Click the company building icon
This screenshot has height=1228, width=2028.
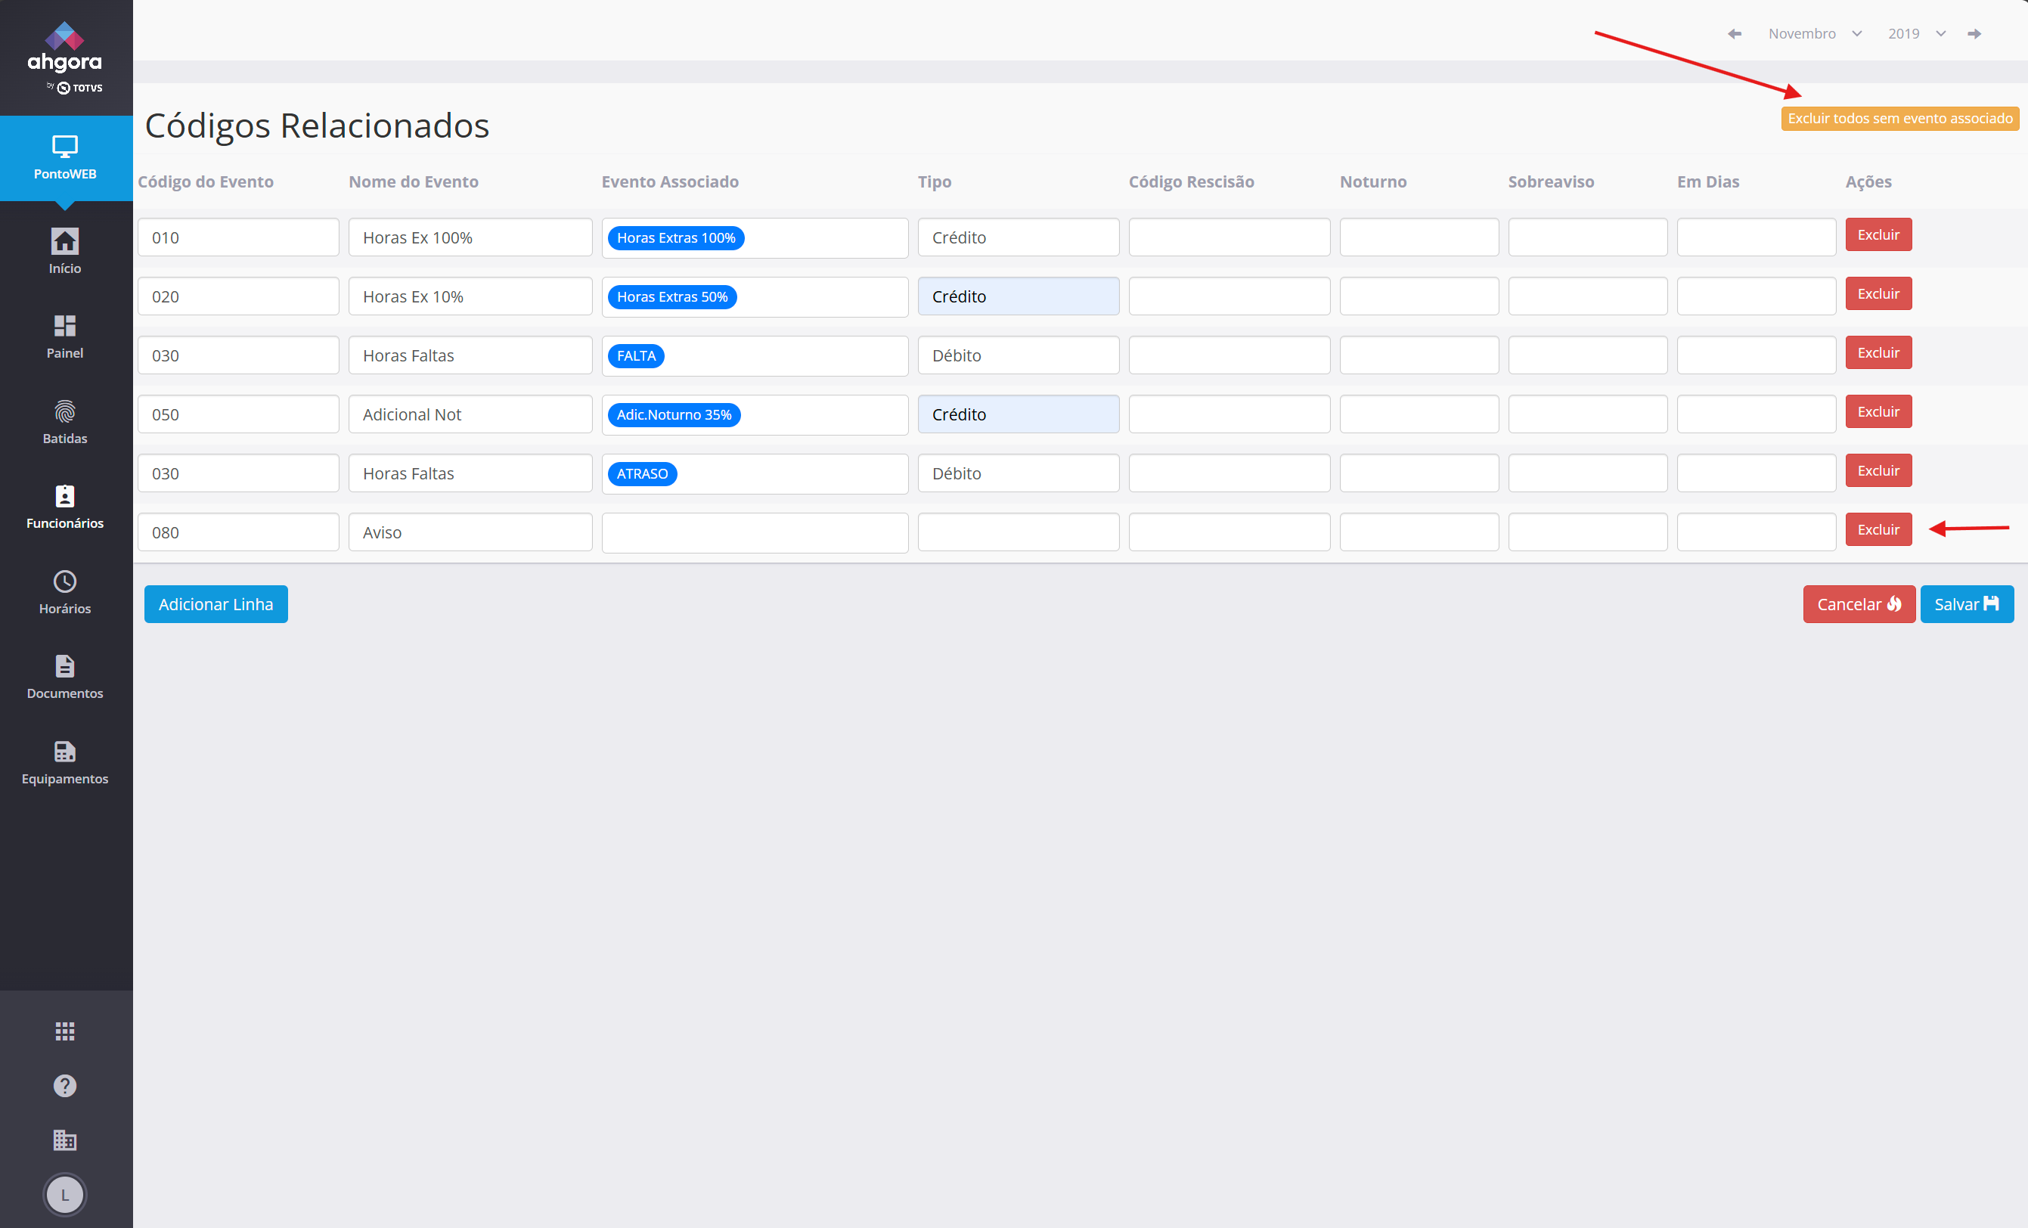point(64,1139)
